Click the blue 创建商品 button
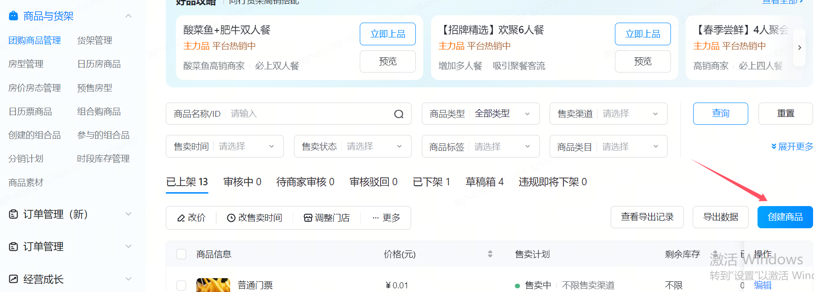 [x=785, y=217]
